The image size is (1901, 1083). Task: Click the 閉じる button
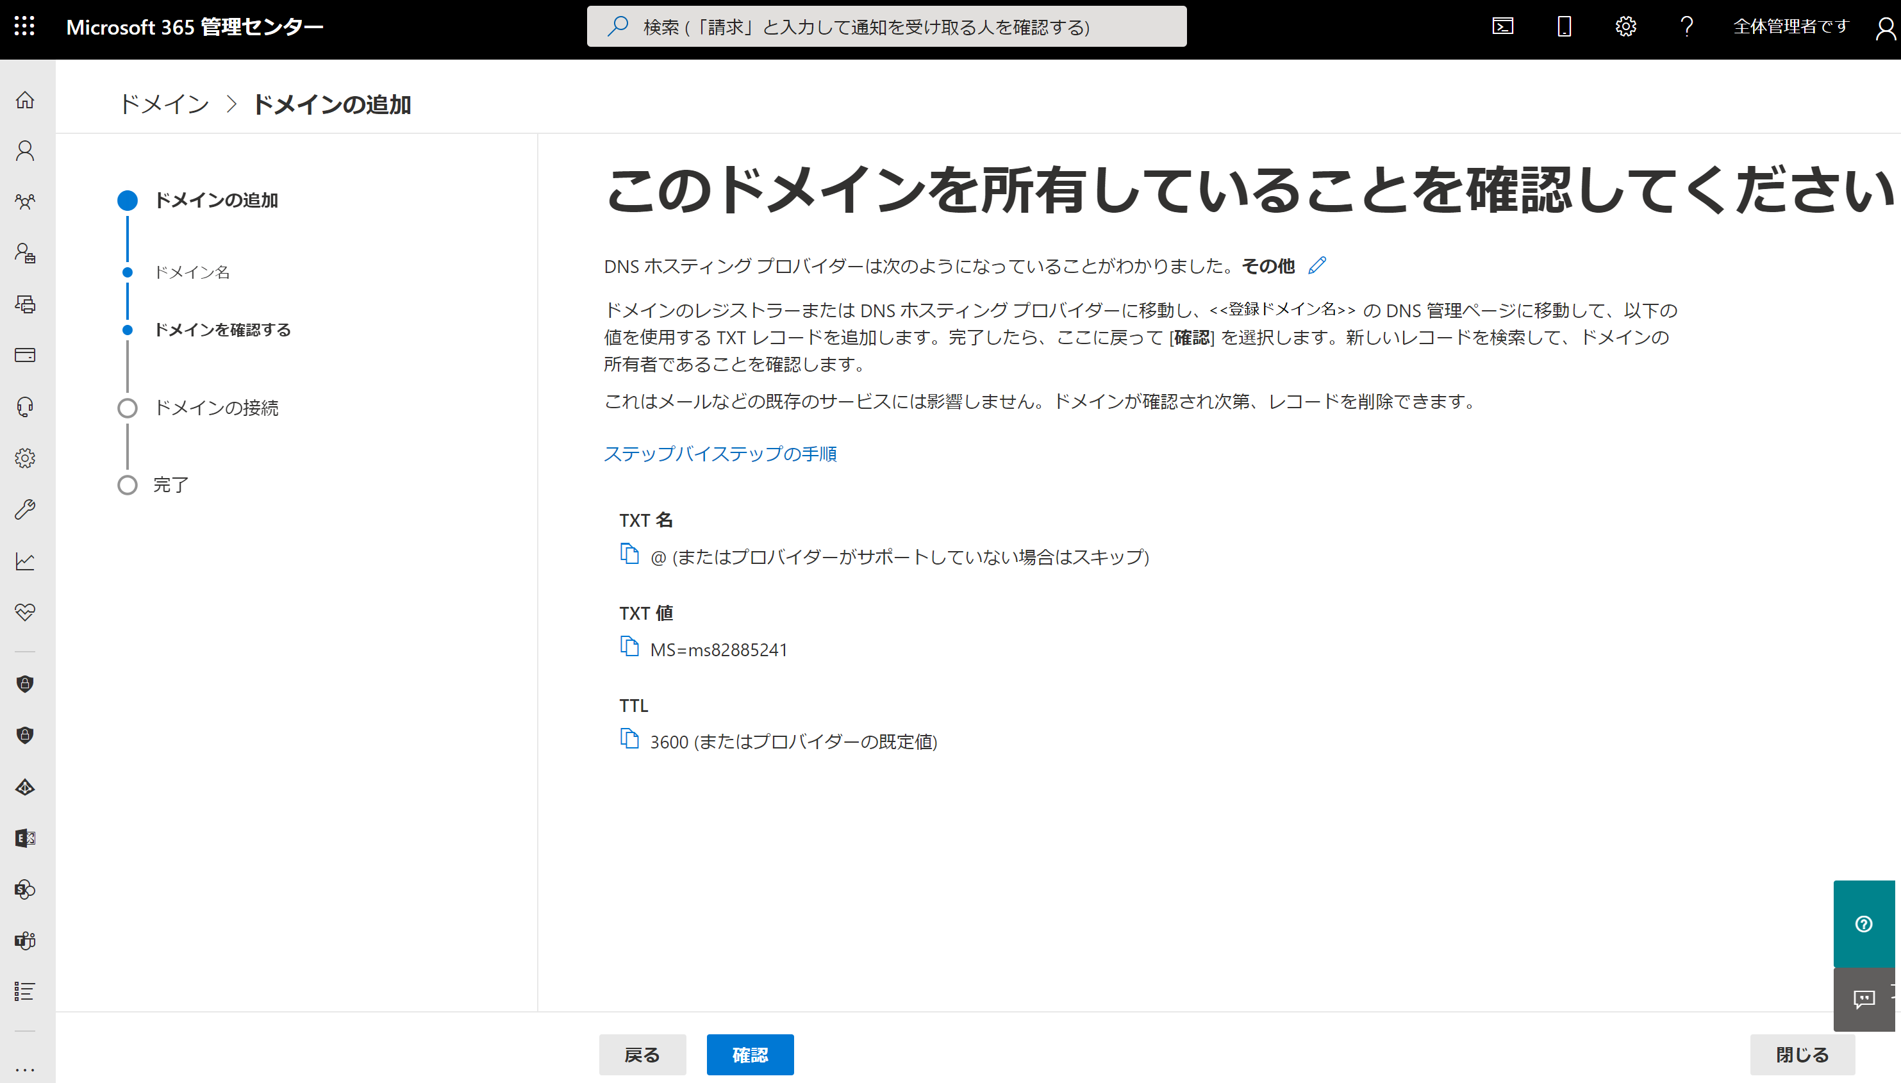click(x=1802, y=1054)
